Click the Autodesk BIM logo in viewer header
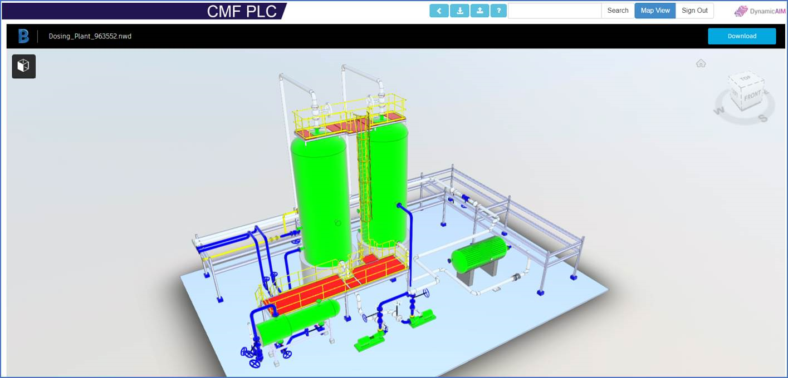Screen dimensions: 788x378 [23, 36]
